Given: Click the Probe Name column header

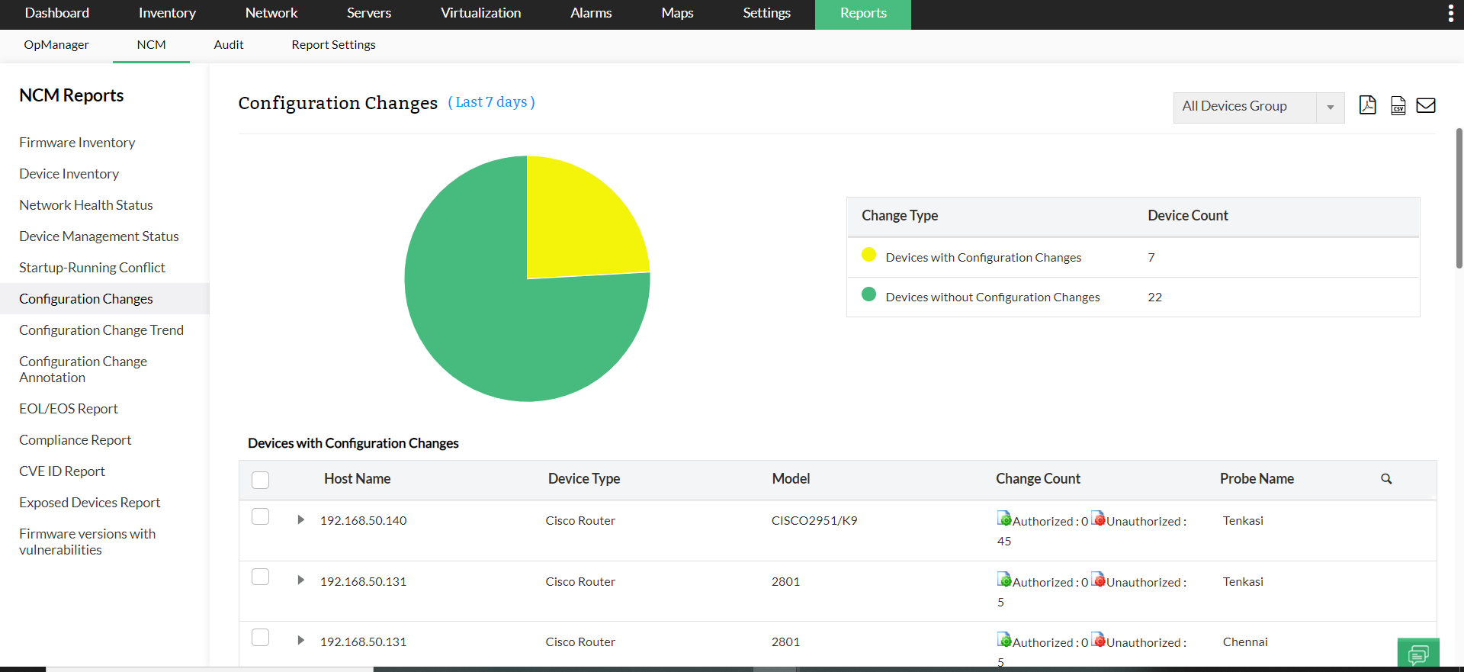Looking at the screenshot, I should pyautogui.click(x=1257, y=479).
